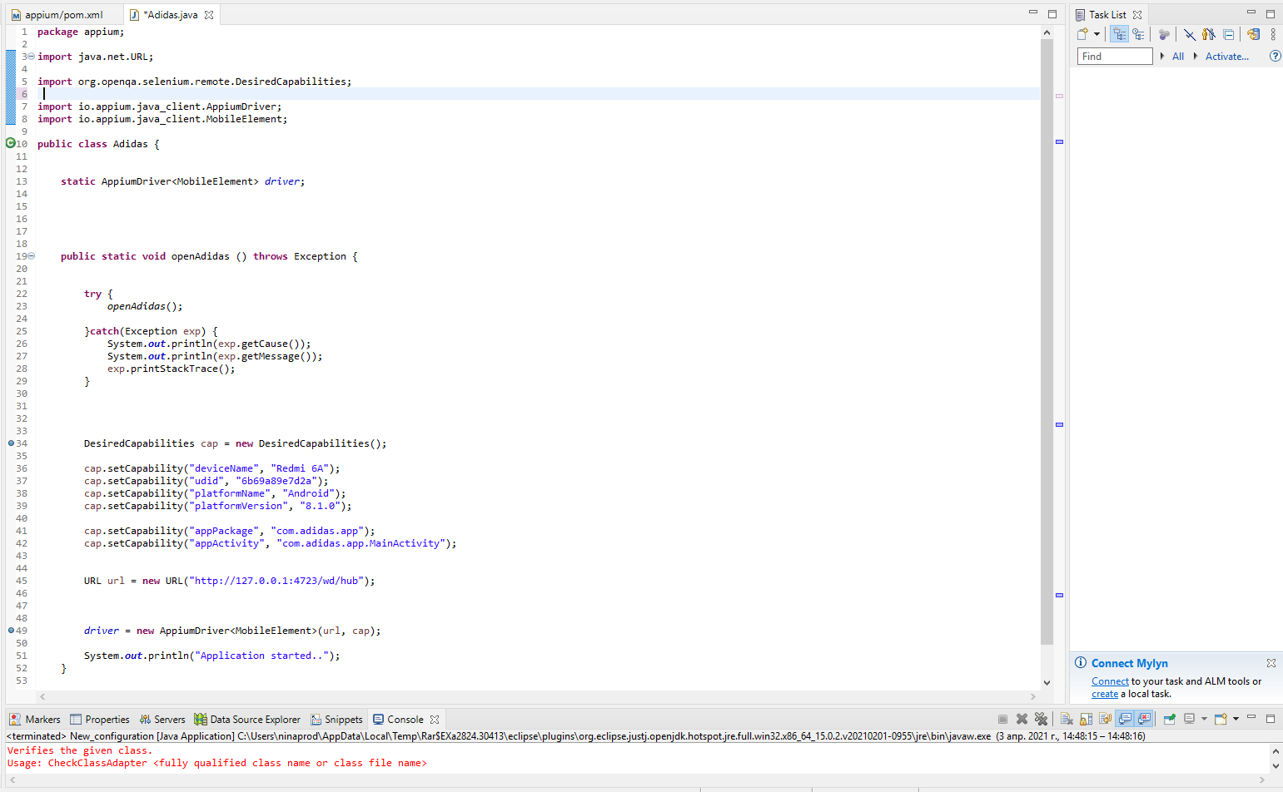Image resolution: width=1283 pixels, height=792 pixels.
Task: Select the Task List tab
Action: 1107,15
